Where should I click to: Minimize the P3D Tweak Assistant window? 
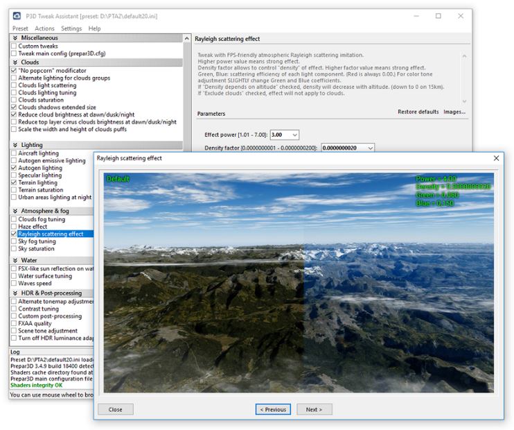point(416,16)
